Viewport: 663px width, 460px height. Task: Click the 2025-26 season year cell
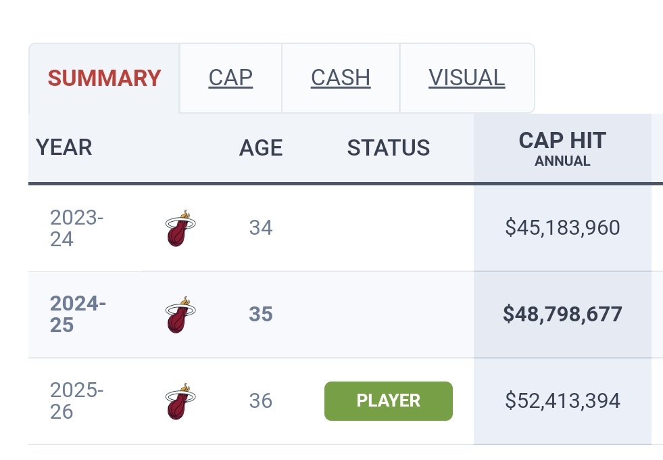pyautogui.click(x=76, y=401)
